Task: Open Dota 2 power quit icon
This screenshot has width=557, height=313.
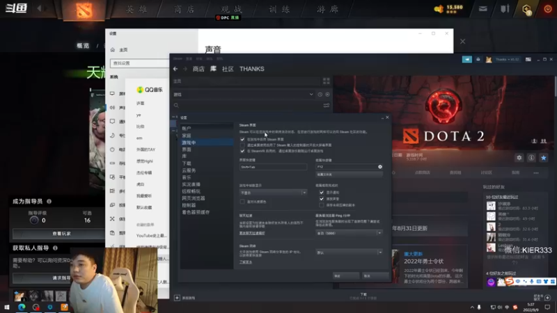Action: coord(548,9)
